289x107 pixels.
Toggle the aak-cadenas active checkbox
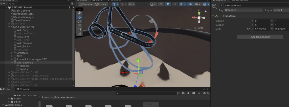[x=222, y=5]
